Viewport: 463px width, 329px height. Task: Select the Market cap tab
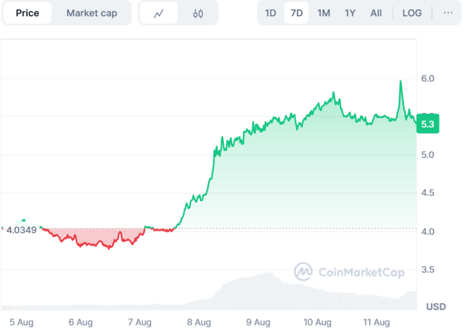[x=91, y=13]
